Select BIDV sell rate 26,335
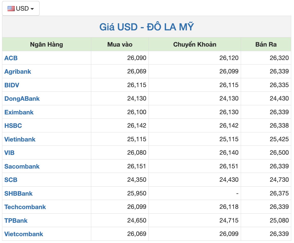The width and height of the screenshot is (294, 243). (x=279, y=85)
